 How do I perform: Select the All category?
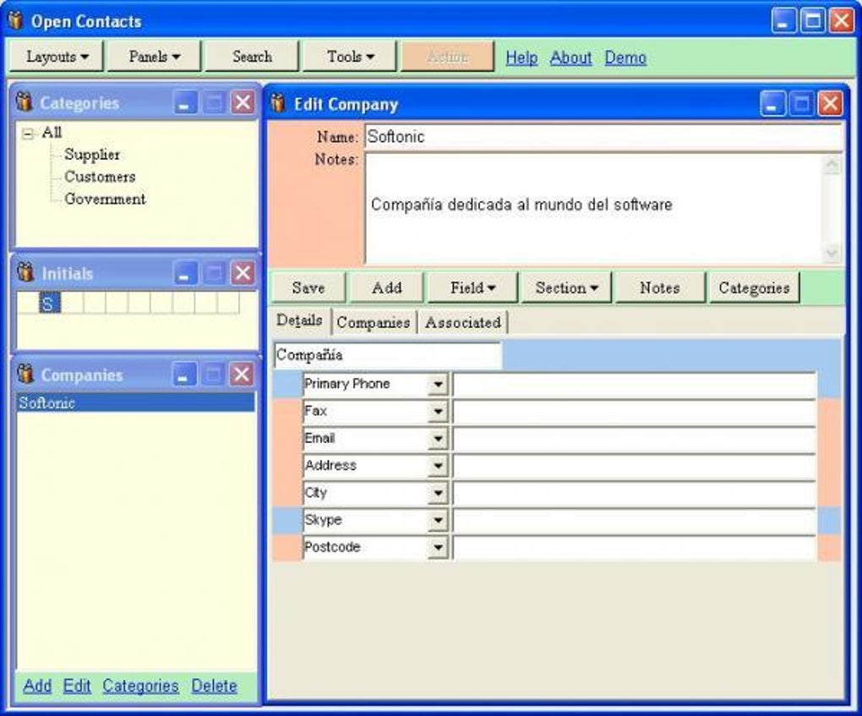click(52, 133)
